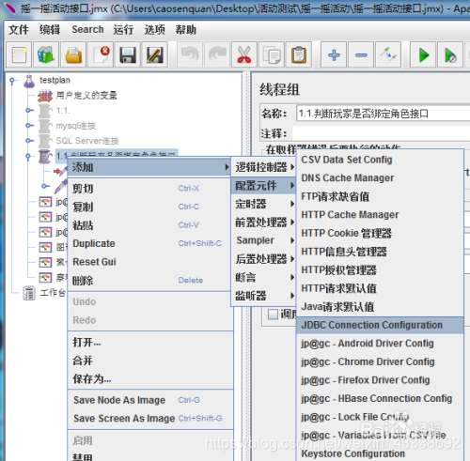
Task: Click the Open file folder icon
Action: tap(73, 55)
